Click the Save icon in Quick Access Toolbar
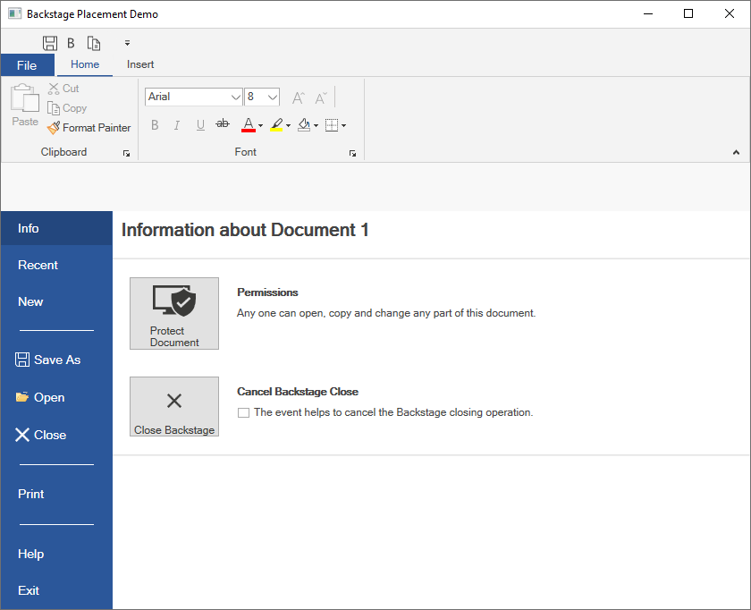751x610 pixels. point(49,42)
